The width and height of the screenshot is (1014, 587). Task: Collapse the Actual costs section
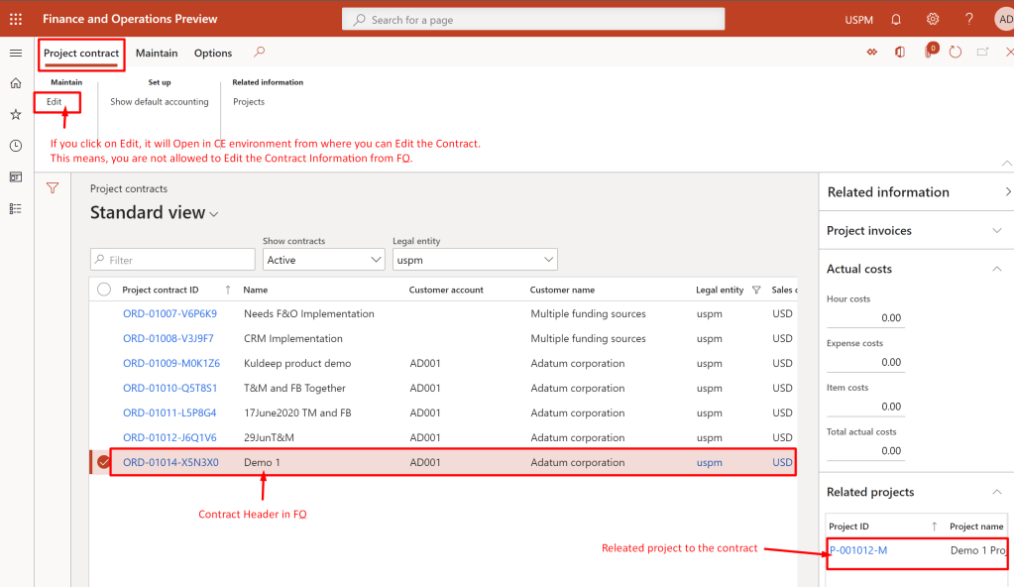click(x=996, y=269)
